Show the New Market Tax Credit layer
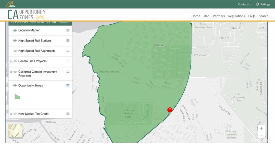The height and width of the screenshot is (144, 275). [x=15, y=114]
